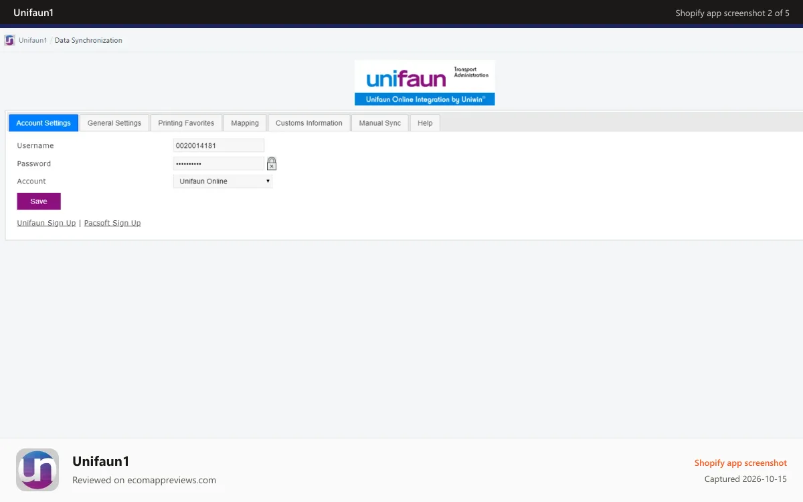Follow the Pacsoft Sign Up link
This screenshot has height=502, width=803.
pyautogui.click(x=112, y=223)
